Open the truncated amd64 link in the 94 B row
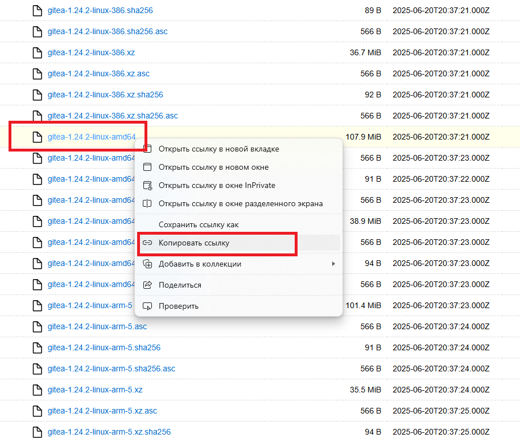This screenshot has width=520, height=442. coord(91,263)
